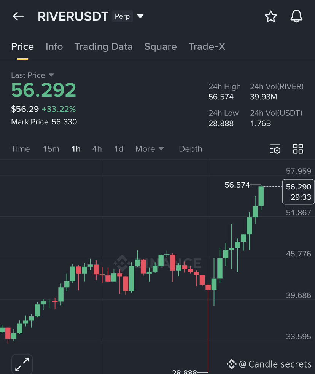Tap the back arrow icon
315x374 pixels.
18,16
